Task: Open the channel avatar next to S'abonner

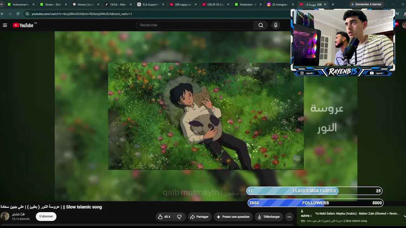Action: coord(5,216)
